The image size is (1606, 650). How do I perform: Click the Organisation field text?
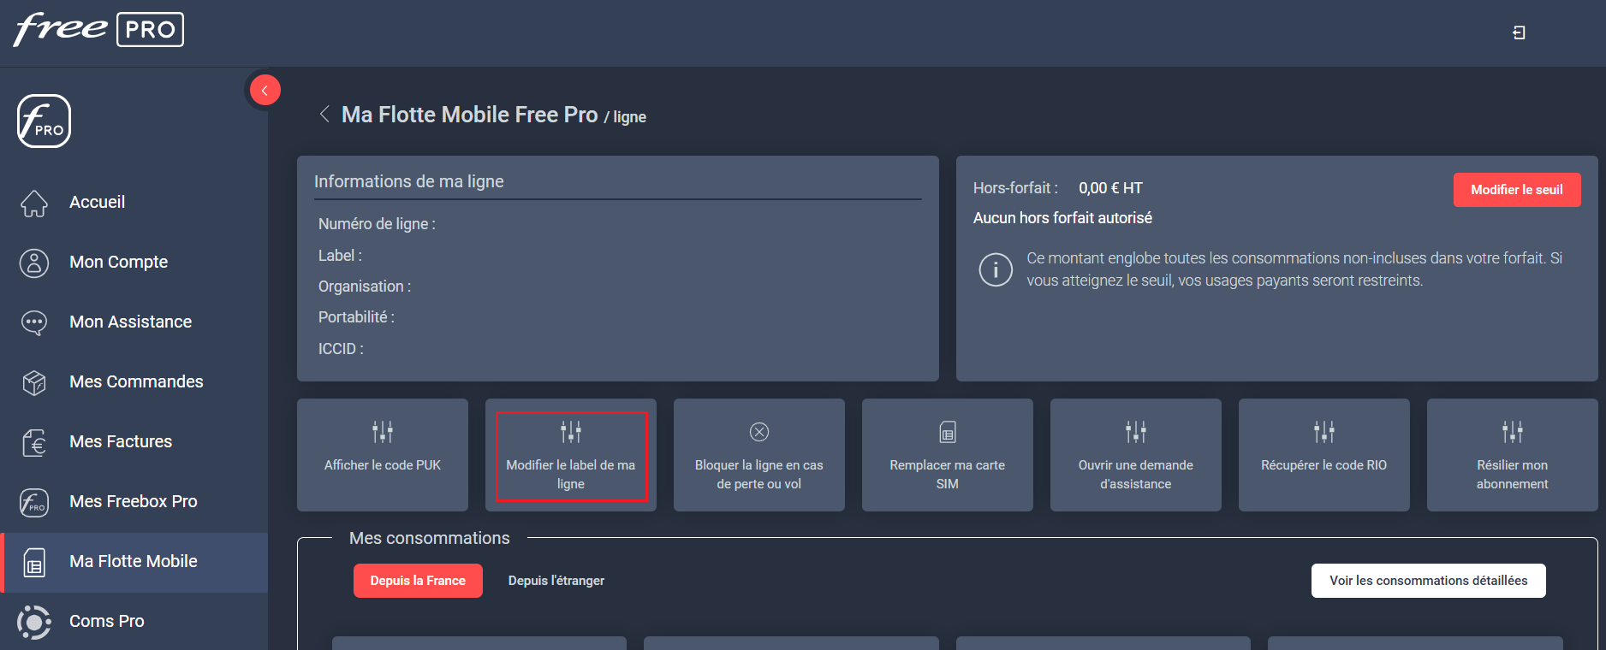point(365,287)
